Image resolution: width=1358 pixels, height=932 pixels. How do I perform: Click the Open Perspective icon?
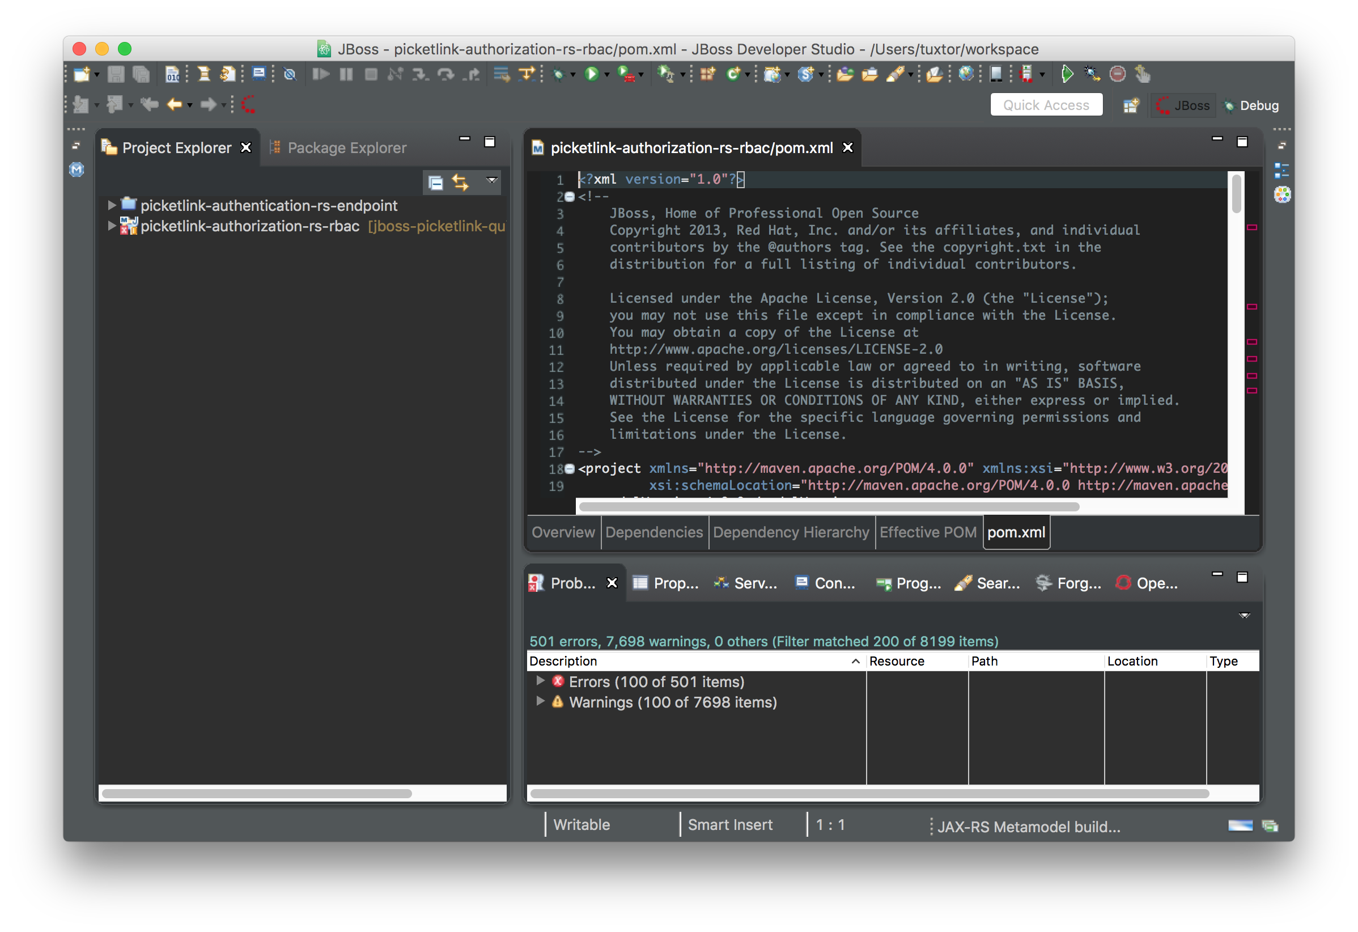(x=1131, y=106)
